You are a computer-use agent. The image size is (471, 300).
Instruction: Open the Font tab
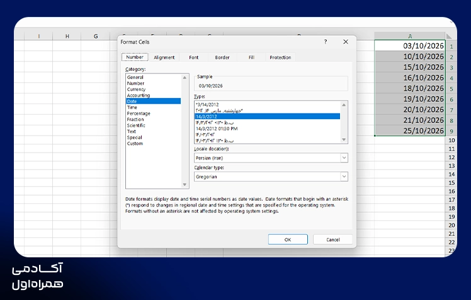coord(194,58)
